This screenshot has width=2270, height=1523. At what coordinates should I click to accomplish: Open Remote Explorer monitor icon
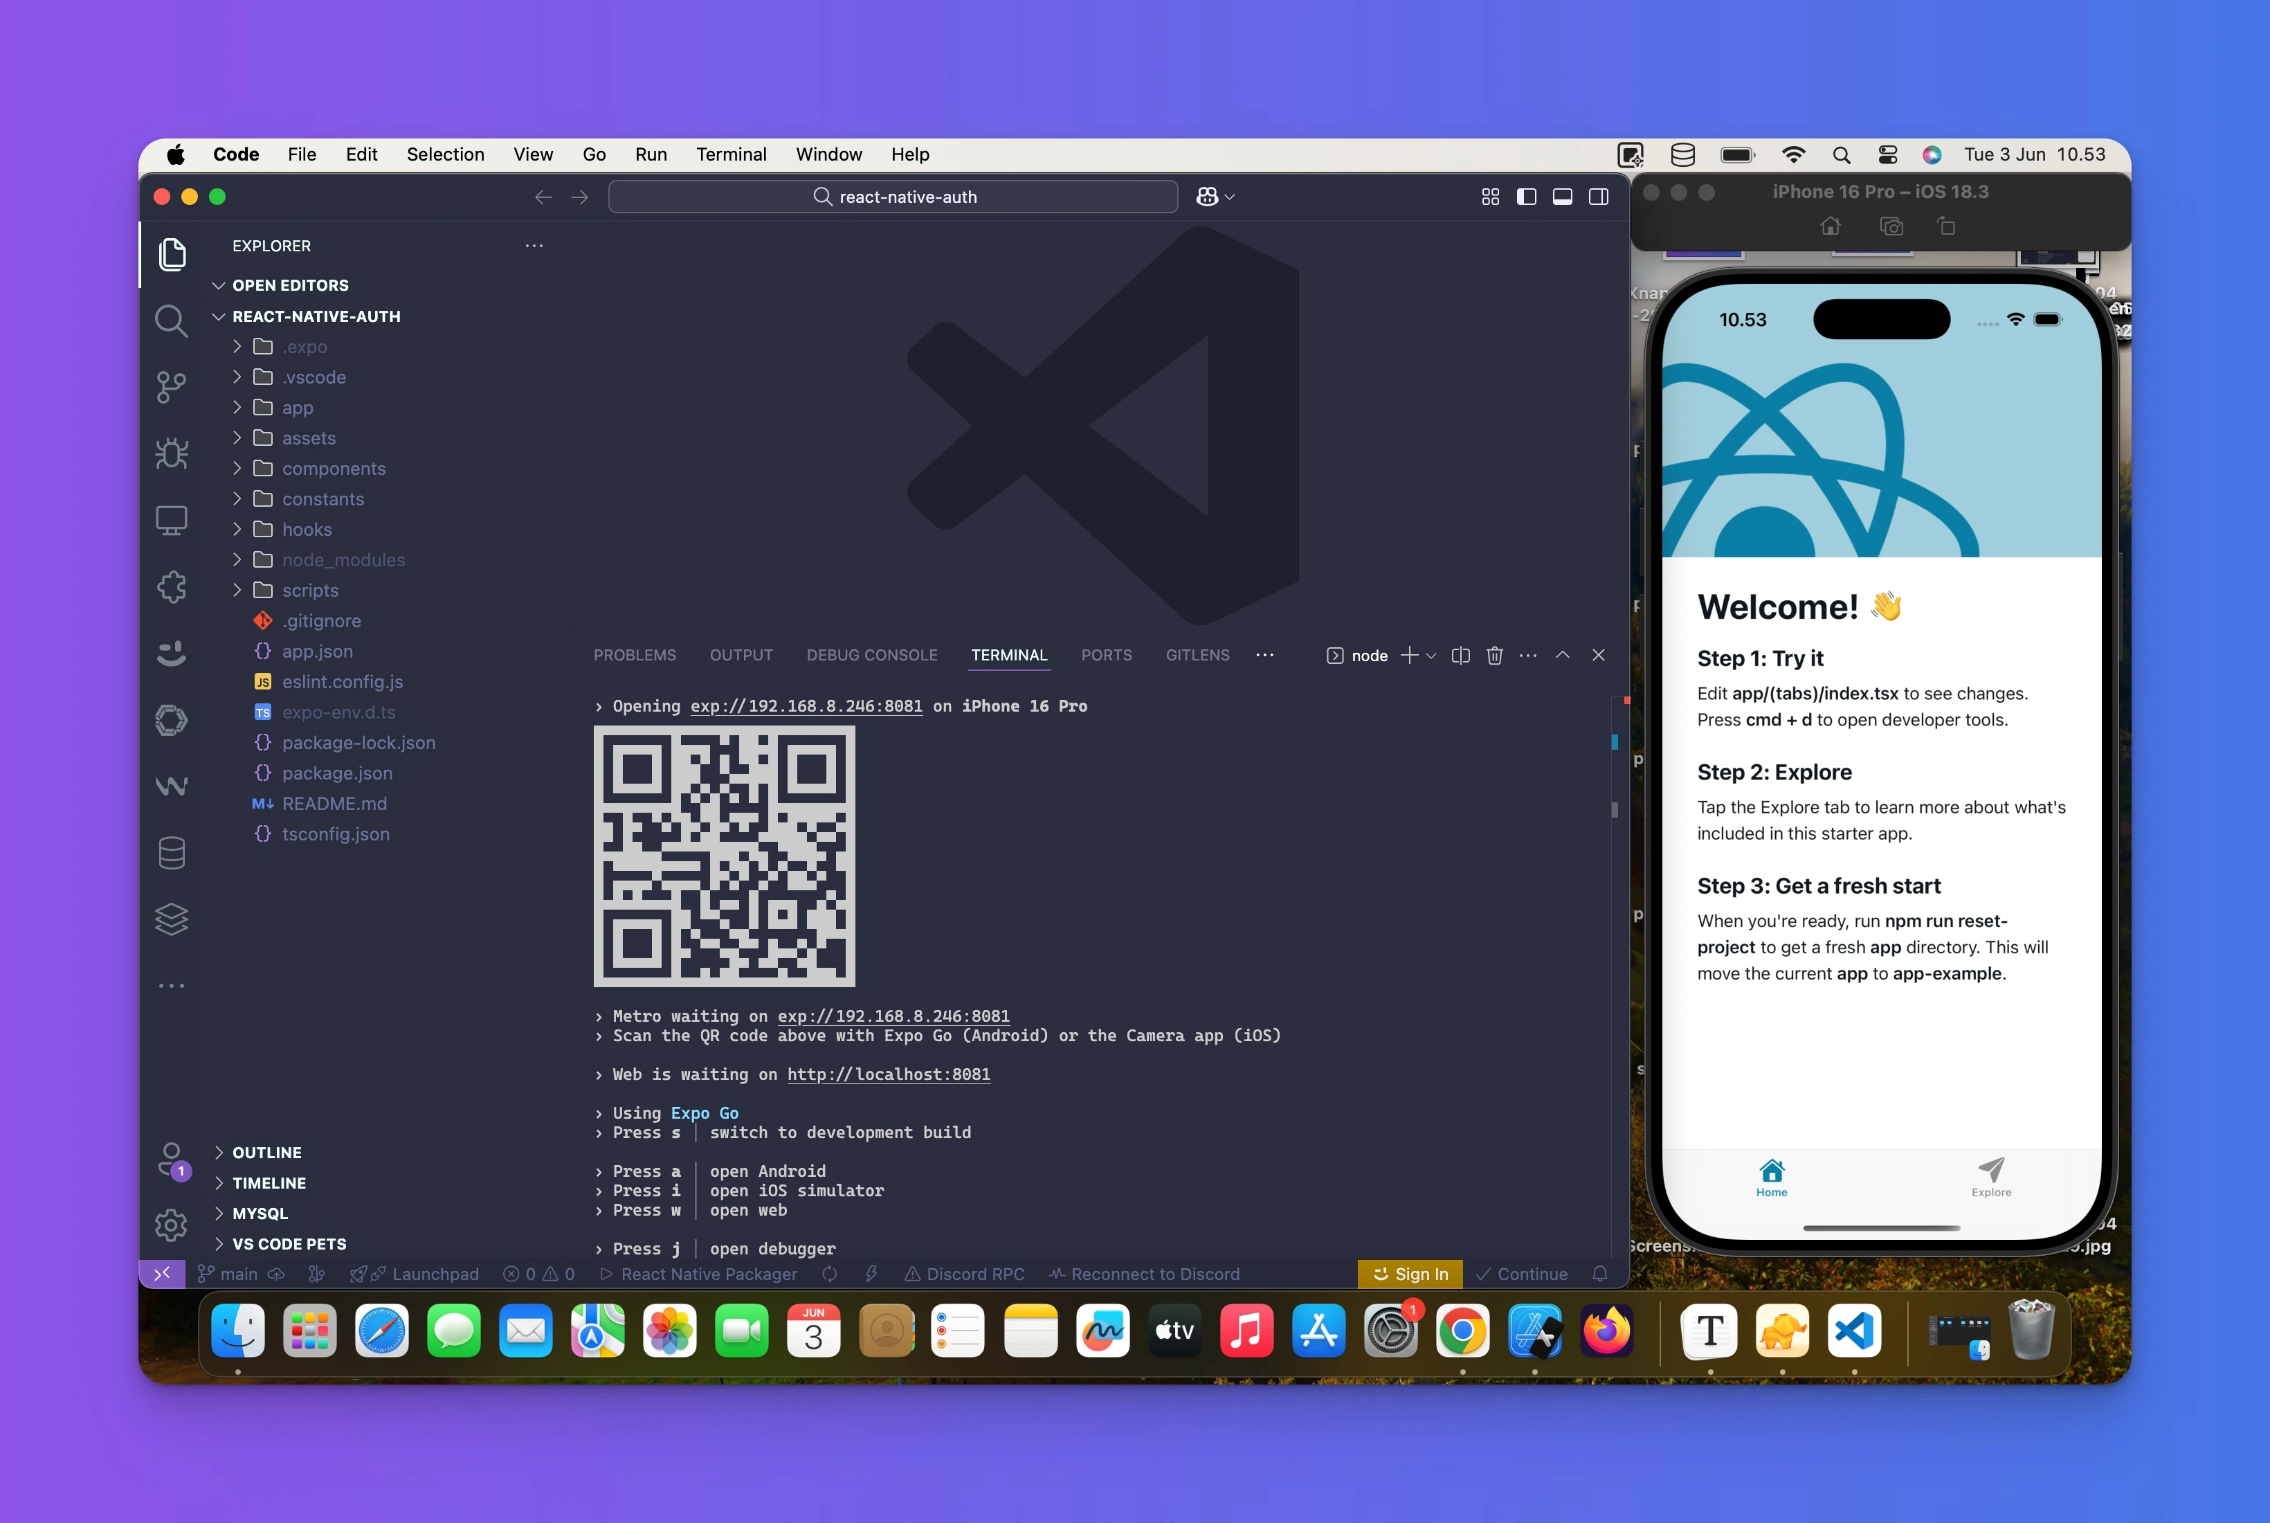(172, 521)
